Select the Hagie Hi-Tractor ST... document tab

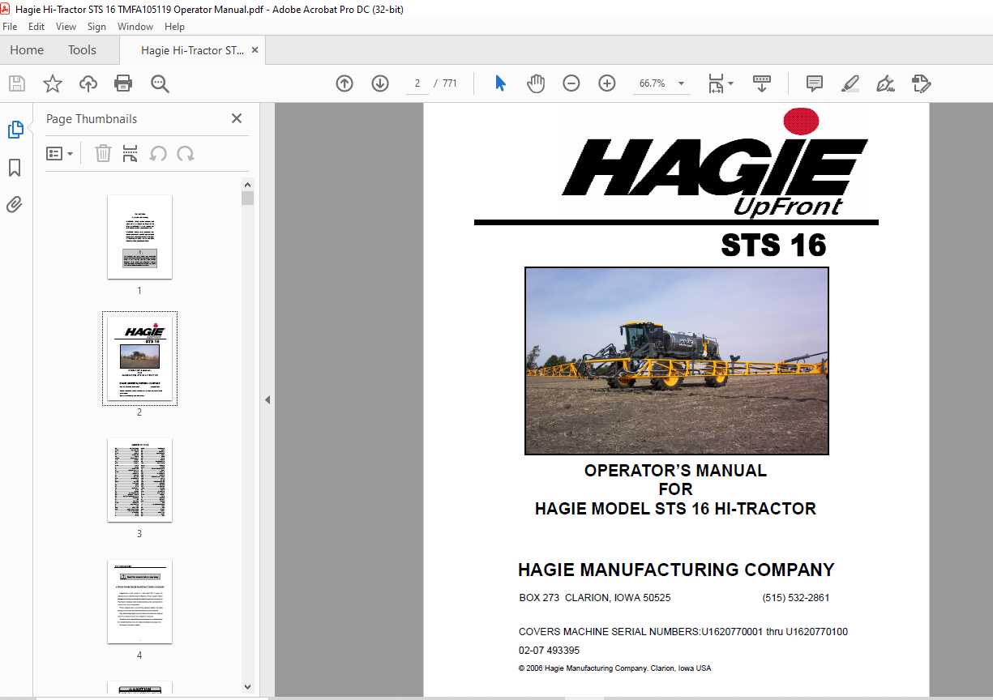coord(192,50)
